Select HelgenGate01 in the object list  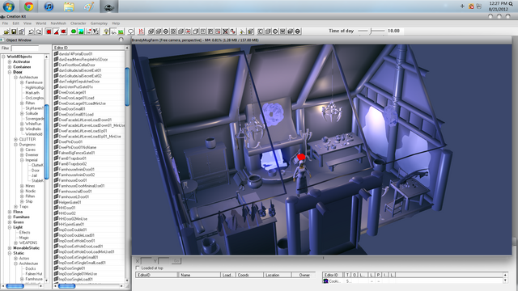pos(70,202)
